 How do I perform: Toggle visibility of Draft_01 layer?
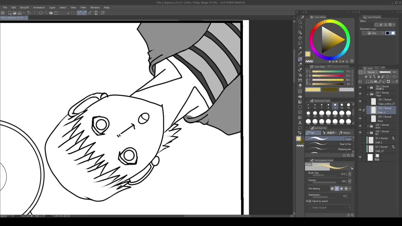click(x=360, y=149)
